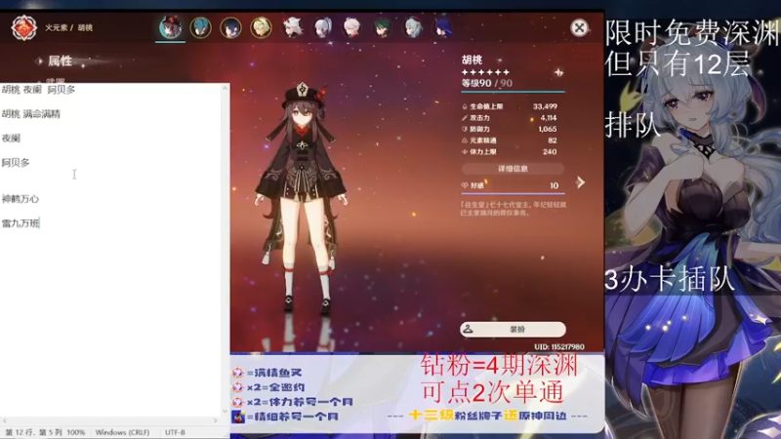Click the 火元素 / 胡桃 breadcrumb label
The height and width of the screenshot is (439, 781).
68,28
